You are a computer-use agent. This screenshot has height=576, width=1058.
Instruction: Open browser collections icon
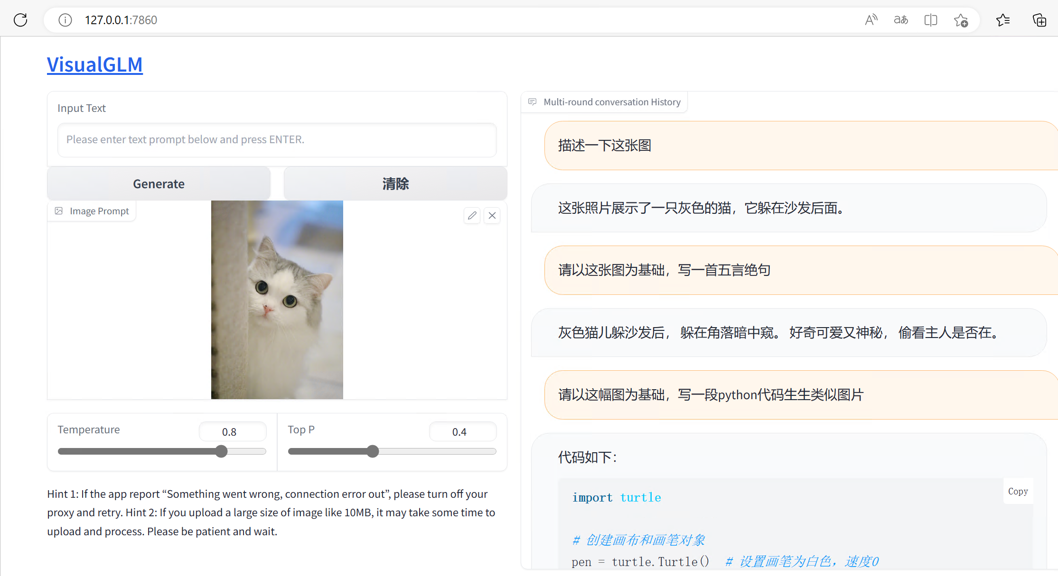coord(1039,20)
